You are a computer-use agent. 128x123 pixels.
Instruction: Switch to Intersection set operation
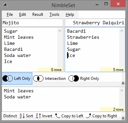click(x=50, y=79)
